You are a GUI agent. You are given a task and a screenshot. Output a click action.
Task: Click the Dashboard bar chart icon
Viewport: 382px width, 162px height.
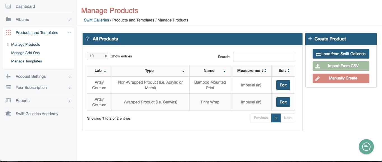(x=8, y=6)
